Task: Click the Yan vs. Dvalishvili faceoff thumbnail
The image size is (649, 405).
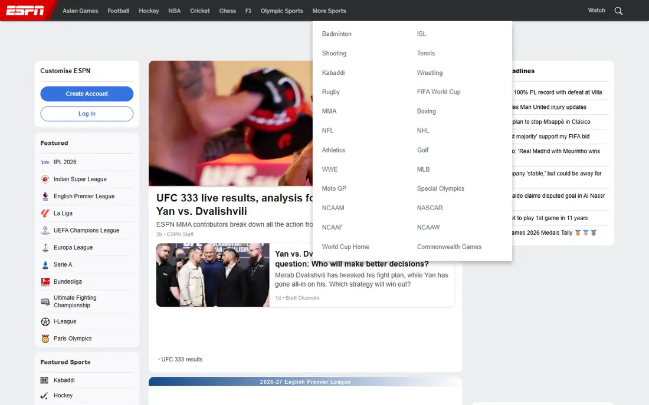Action: pyautogui.click(x=213, y=275)
